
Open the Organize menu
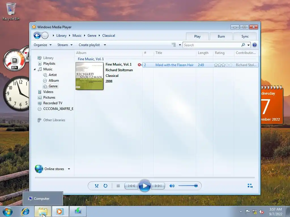tap(42, 45)
